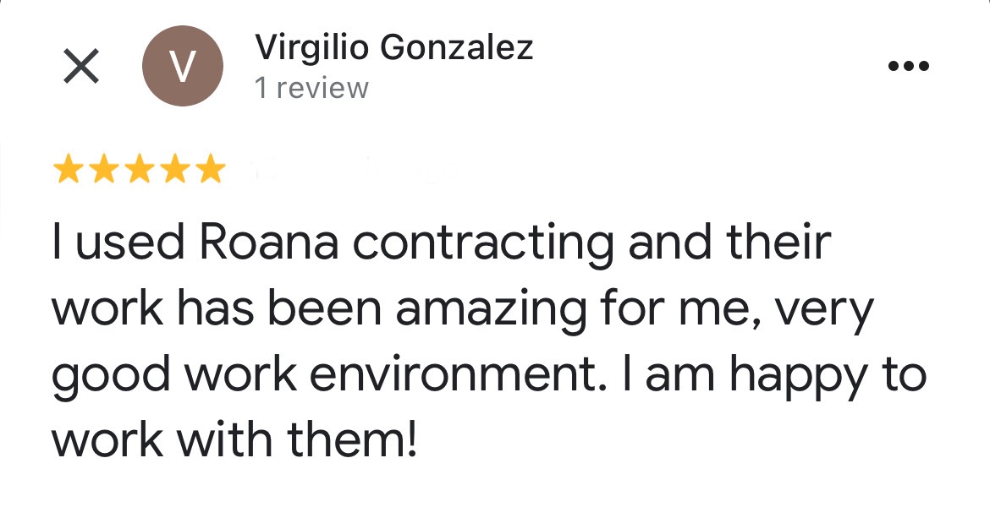990x518 pixels.
Task: Click the "1 review" count text
Action: tap(311, 89)
